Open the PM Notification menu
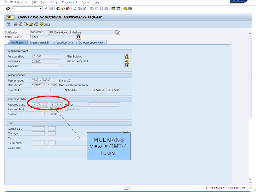The height and width of the screenshot is (192, 256). (18, 2)
